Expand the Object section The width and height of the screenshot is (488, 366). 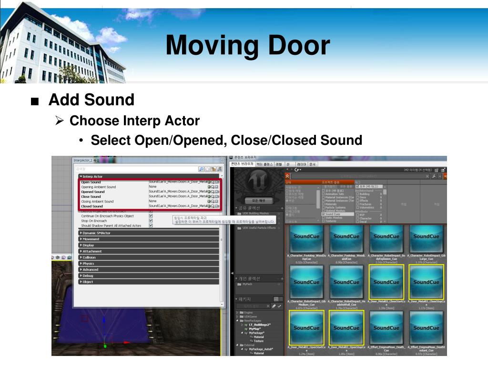81,282
